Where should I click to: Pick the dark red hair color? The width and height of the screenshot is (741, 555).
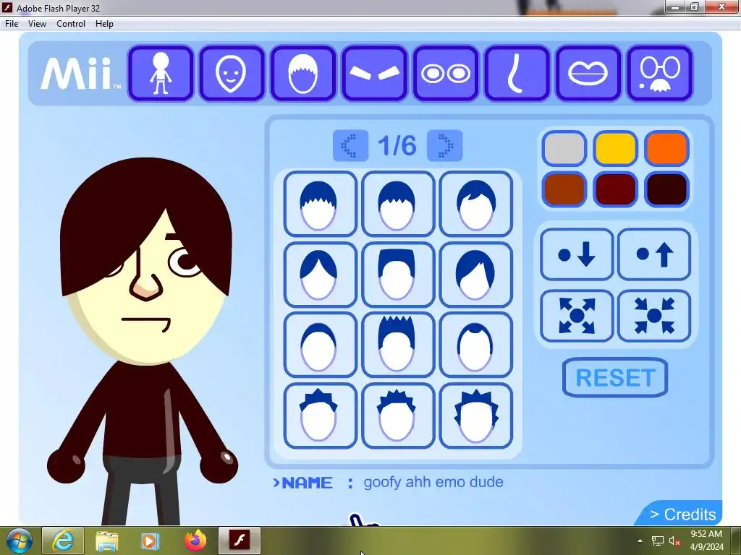[x=615, y=189]
